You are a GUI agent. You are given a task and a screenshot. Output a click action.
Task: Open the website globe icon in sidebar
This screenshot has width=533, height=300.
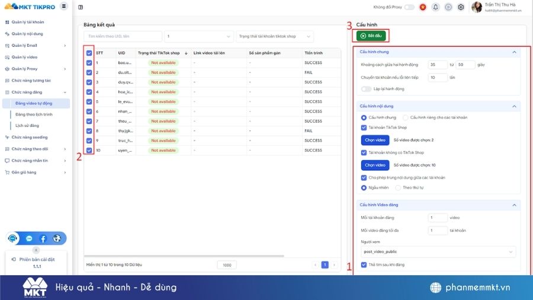point(57,238)
